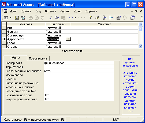Click the Indexes lightning icon
The image size is (145, 123).
pyautogui.click(x=97, y=18)
